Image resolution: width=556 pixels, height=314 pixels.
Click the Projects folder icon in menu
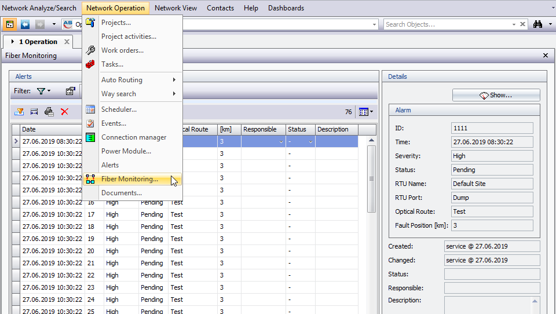tap(90, 23)
